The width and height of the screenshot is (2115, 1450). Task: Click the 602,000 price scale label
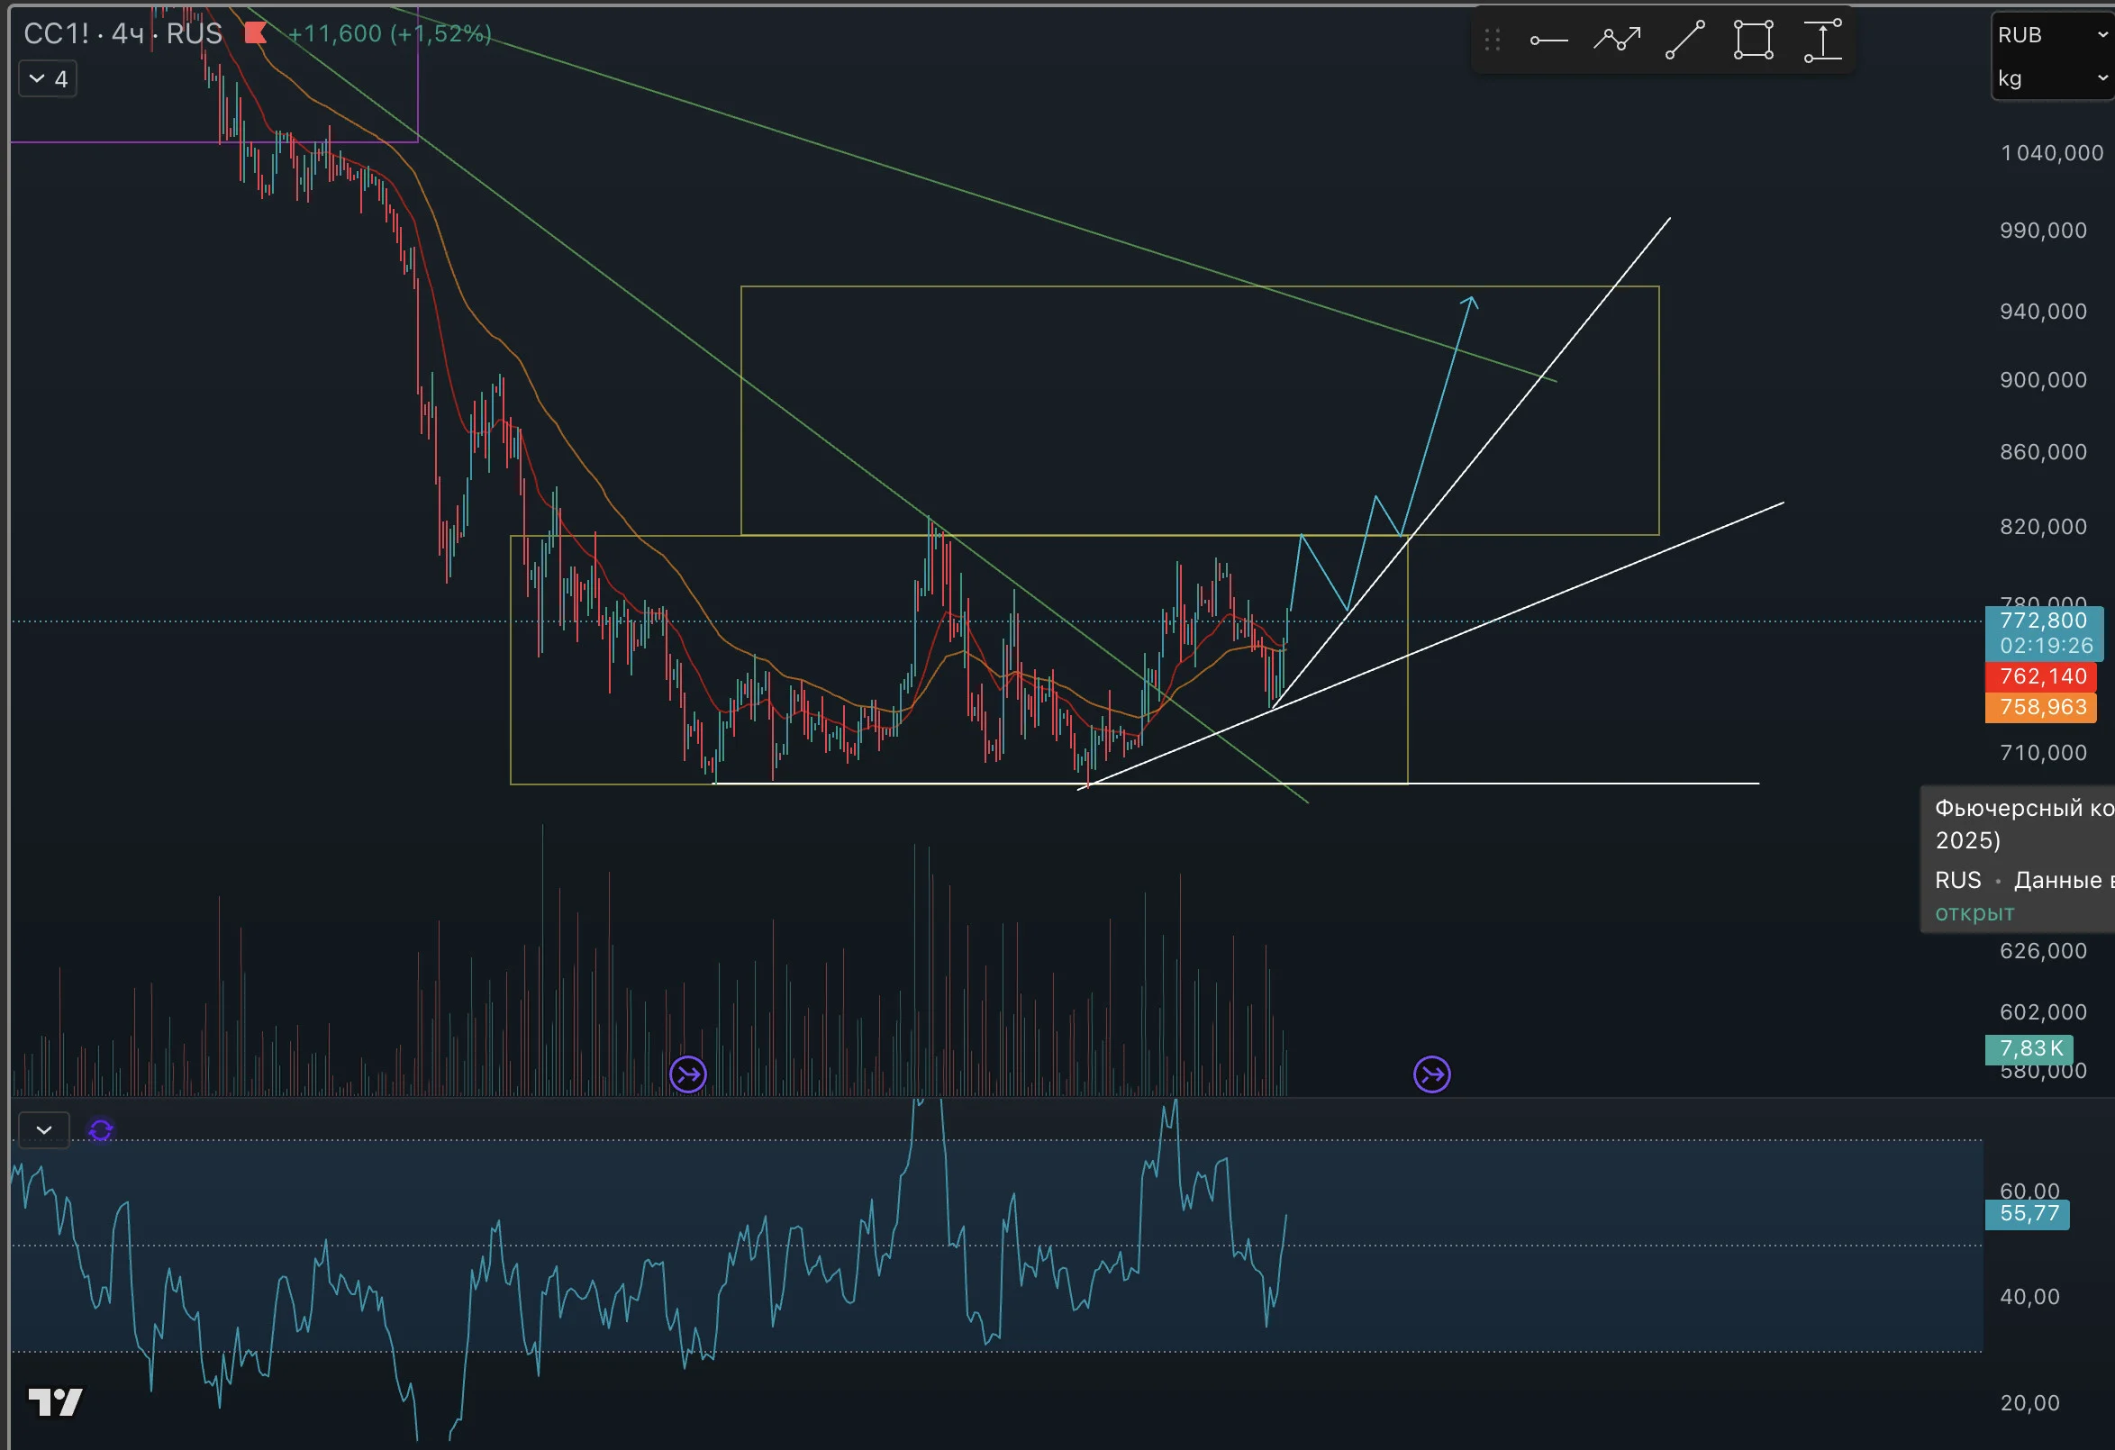pos(2043,1011)
